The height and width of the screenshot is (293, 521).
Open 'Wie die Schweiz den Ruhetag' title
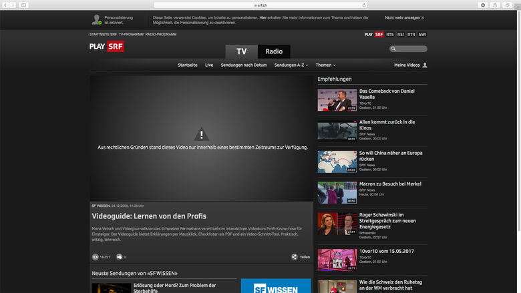tap(391, 285)
